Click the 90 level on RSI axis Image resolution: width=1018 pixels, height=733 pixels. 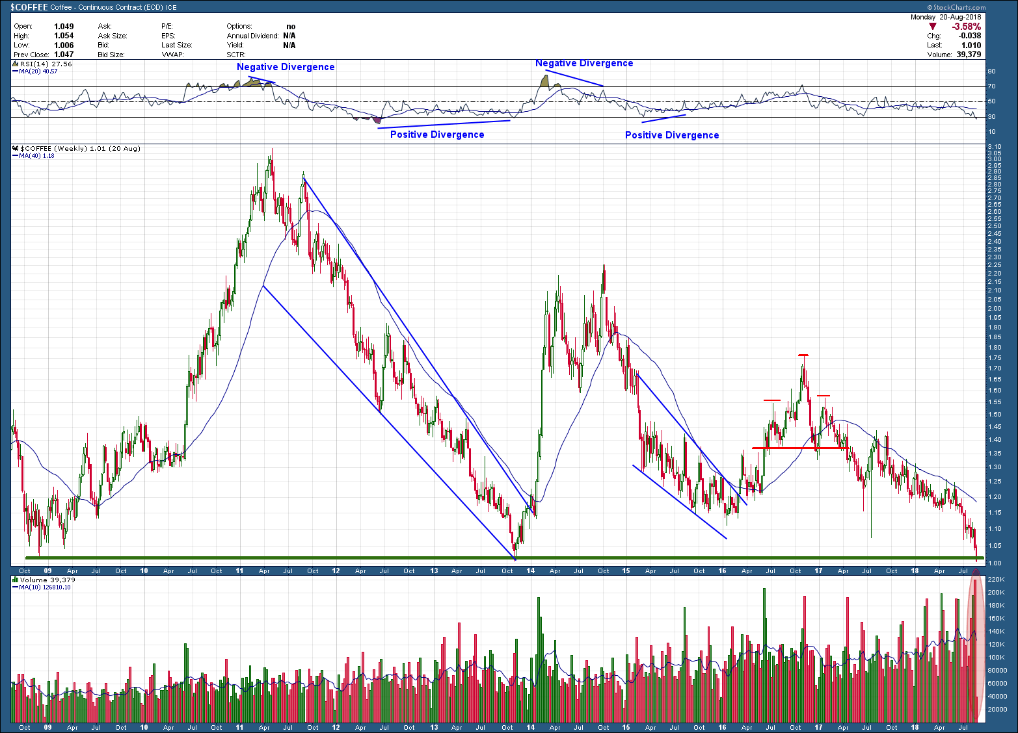[991, 71]
